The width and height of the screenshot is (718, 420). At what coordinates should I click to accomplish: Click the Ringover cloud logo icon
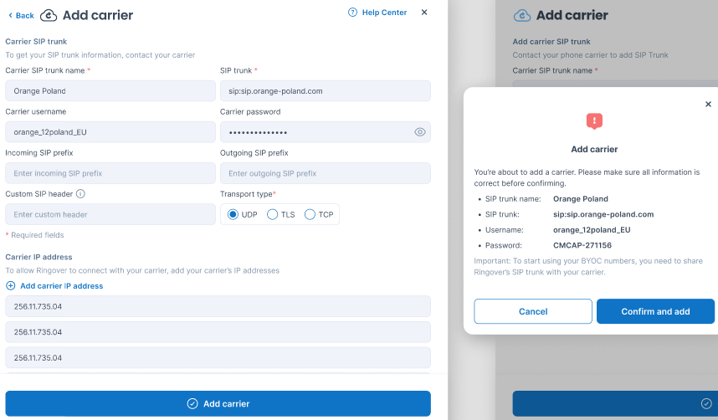(x=49, y=15)
